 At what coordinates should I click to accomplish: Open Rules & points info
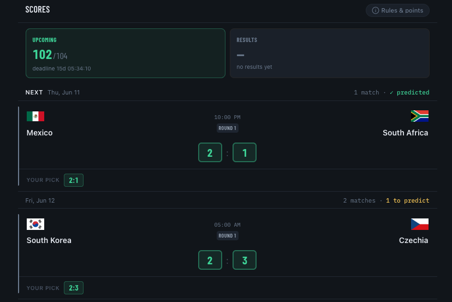pyautogui.click(x=397, y=10)
